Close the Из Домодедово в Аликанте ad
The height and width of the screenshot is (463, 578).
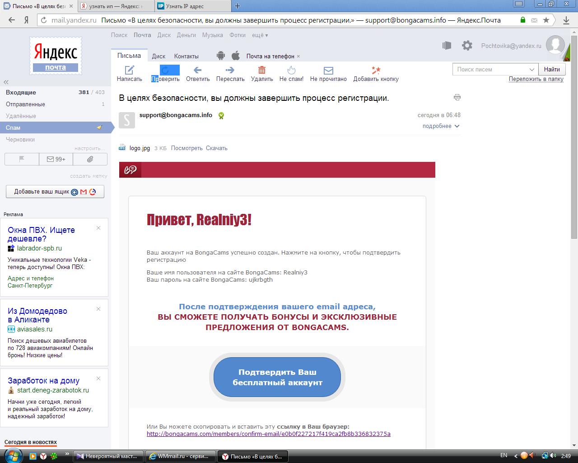click(98, 309)
